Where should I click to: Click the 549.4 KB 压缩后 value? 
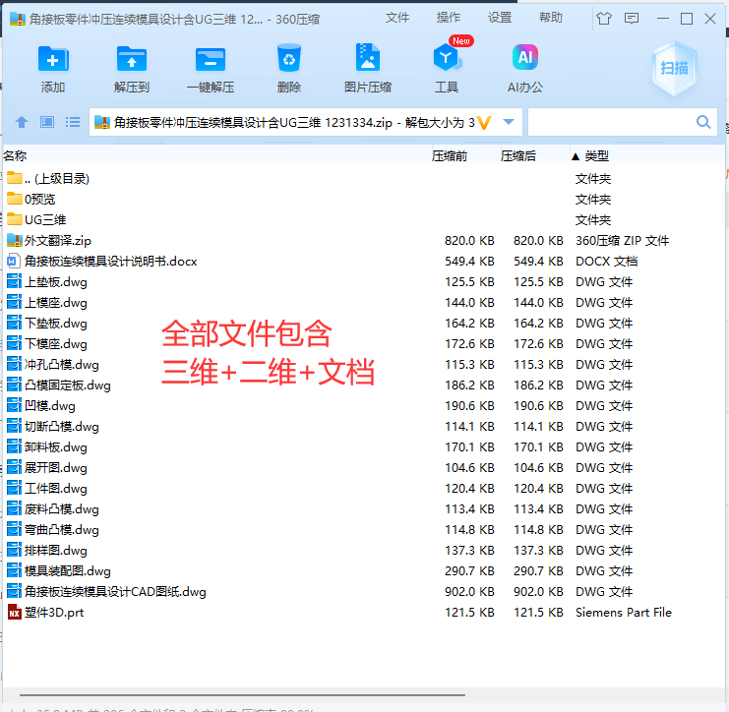(x=538, y=262)
